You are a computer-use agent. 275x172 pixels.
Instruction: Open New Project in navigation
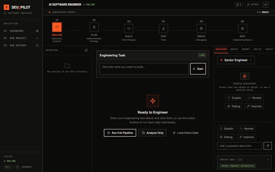[x=21, y=38]
